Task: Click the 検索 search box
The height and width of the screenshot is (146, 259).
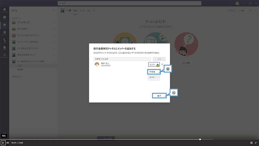Action: 129,3
